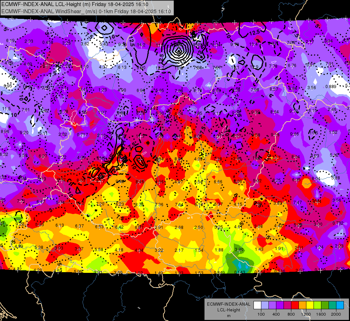Click the wind shear value "3.22"
Viewport: 350px width, 321px height.
159,250
